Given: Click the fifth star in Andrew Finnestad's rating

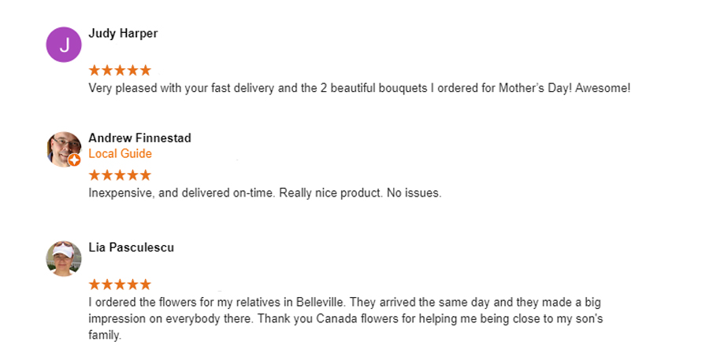Looking at the screenshot, I should (145, 174).
